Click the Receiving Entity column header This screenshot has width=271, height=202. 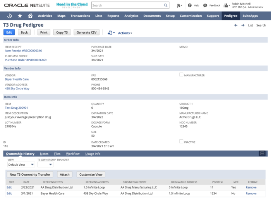pos(53,182)
